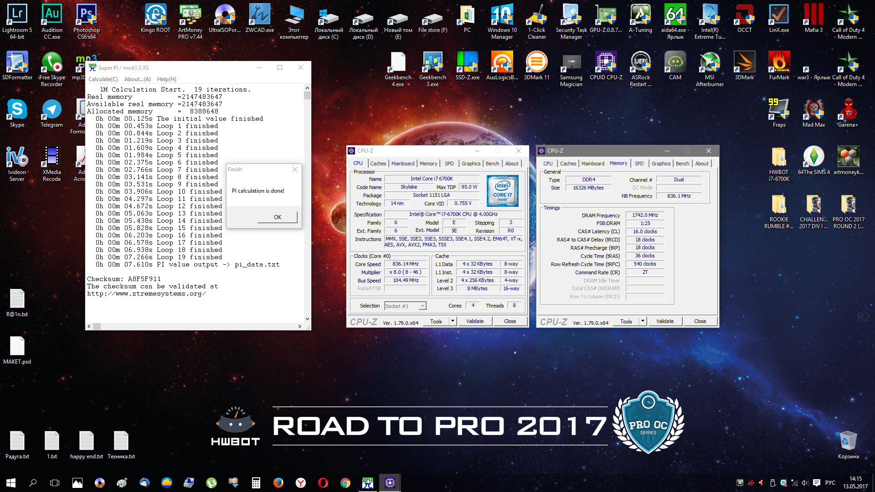
Task: Launch LinX.exe desktop icon
Action: (x=779, y=18)
